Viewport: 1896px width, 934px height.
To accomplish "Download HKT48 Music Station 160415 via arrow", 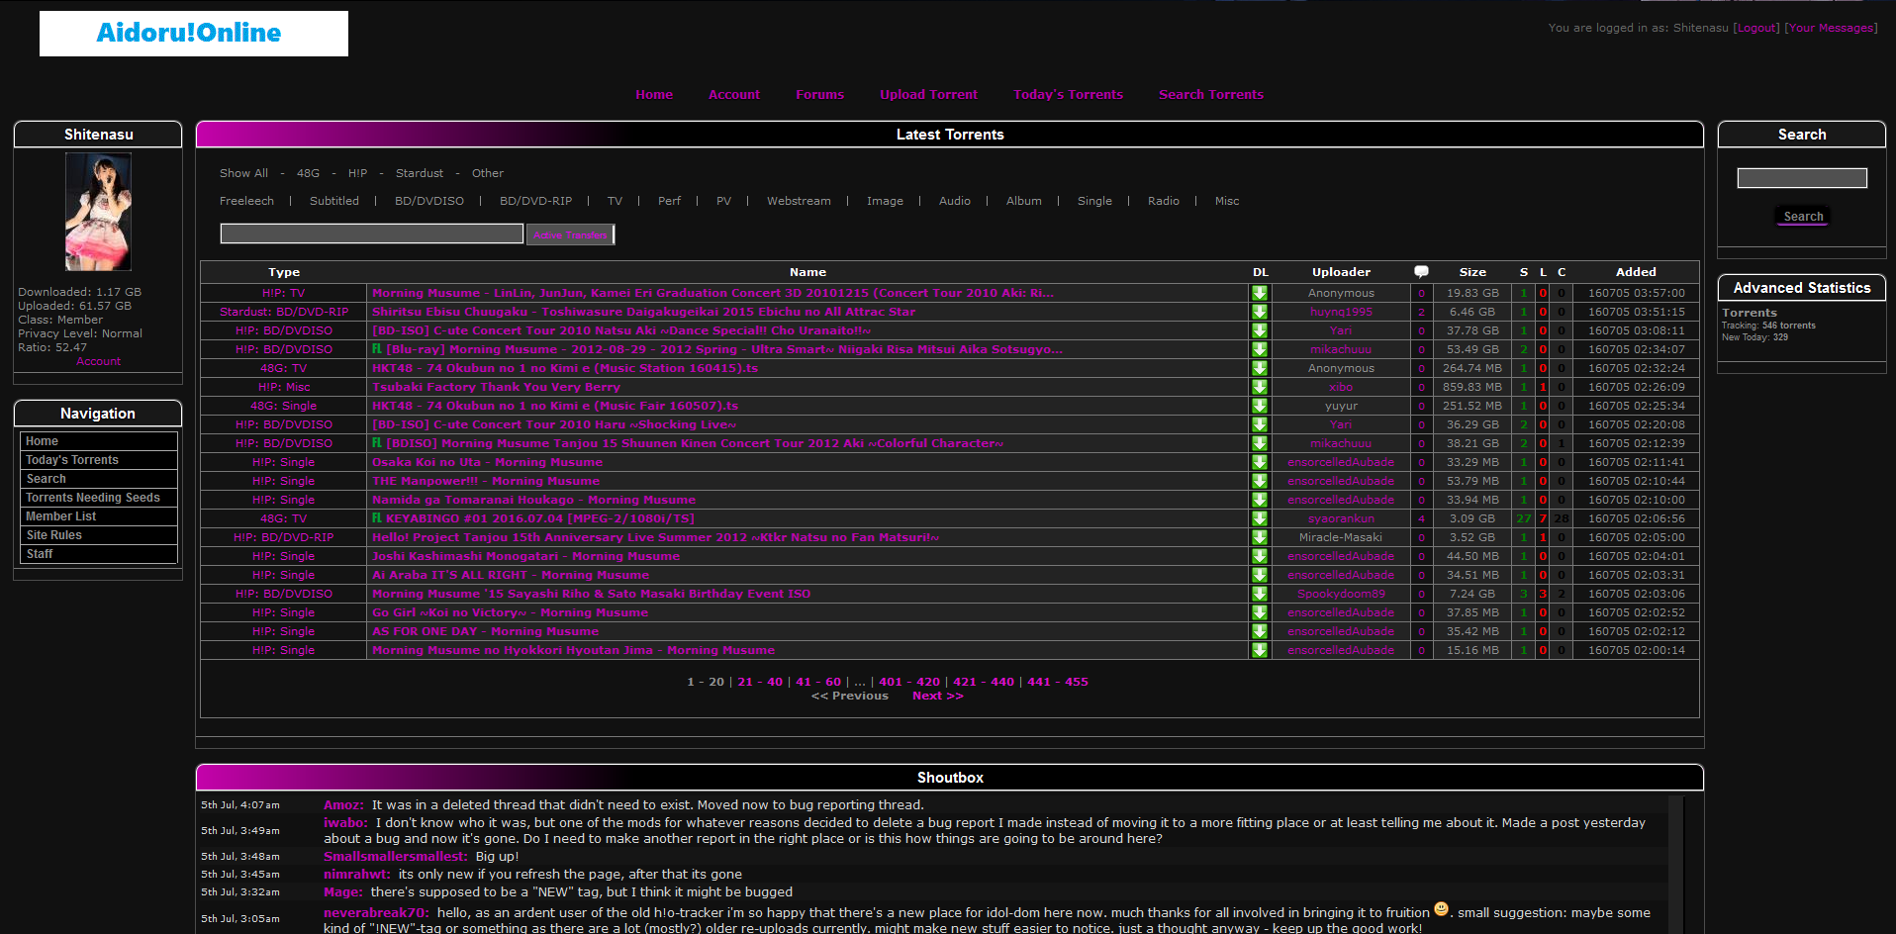I will click(x=1259, y=368).
